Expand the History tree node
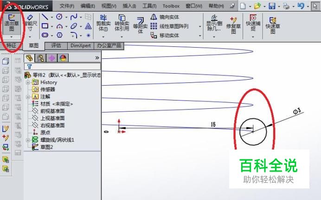The height and width of the screenshot is (200, 321). click(x=28, y=82)
